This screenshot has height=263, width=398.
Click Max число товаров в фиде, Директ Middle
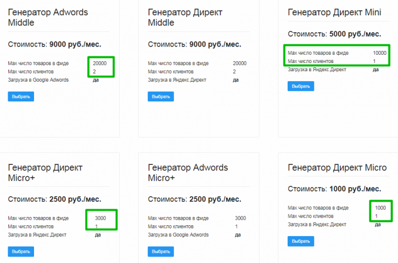(178, 64)
